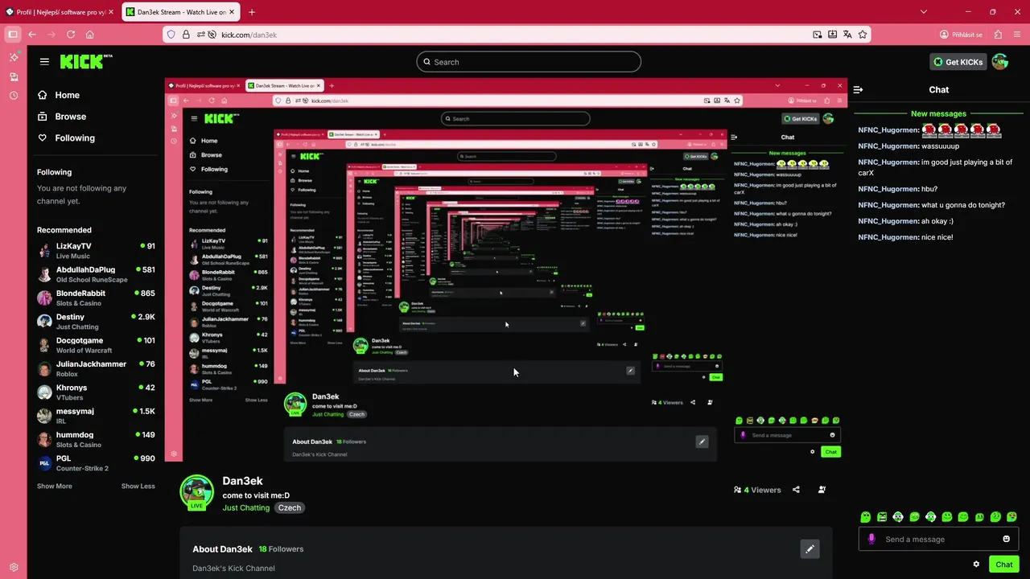Expand the list all tabs chevron
The height and width of the screenshot is (579, 1030).
tap(924, 12)
